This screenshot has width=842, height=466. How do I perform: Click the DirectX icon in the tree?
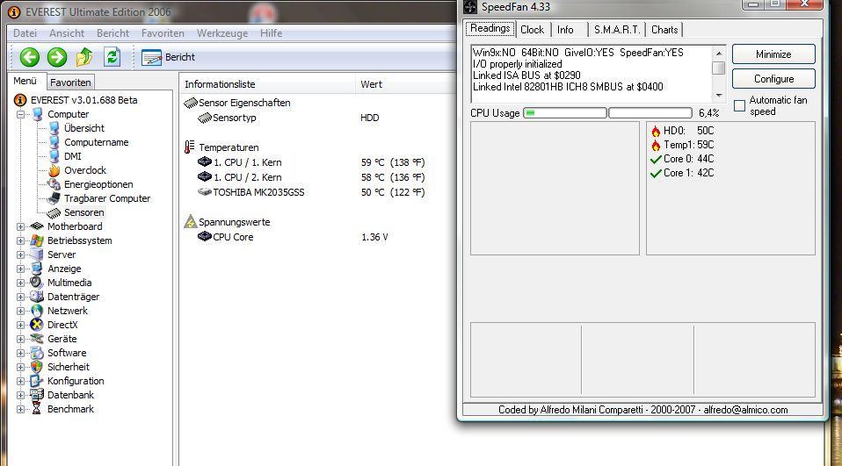(37, 325)
